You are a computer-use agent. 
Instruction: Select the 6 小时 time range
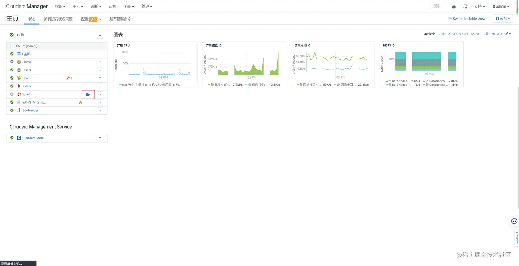(x=463, y=34)
